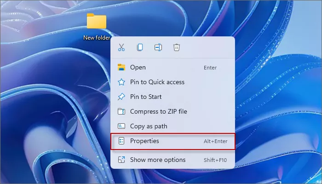
Task: Select Compress to ZIP file
Action: coord(172,111)
